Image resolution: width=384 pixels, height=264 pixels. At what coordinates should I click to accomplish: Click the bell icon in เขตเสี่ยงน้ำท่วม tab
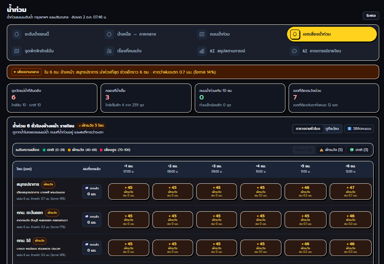pos(295,34)
